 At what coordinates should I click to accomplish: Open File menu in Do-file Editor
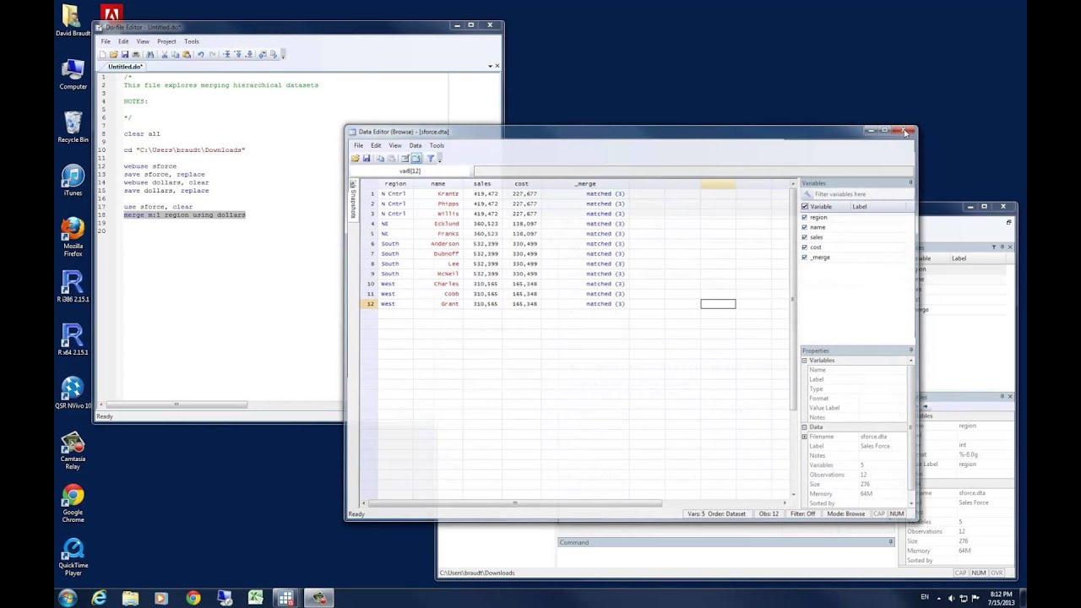[x=106, y=41]
